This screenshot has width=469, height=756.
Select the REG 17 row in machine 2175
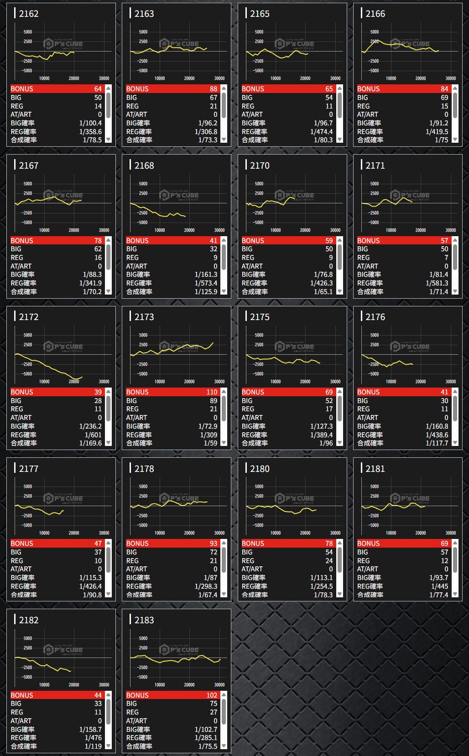pos(288,409)
